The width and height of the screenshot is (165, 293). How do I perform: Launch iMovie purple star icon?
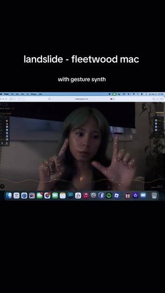pyautogui.click(x=135, y=195)
